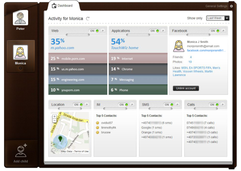This screenshot has height=171, width=241.
Task: Select the 7% Messaging application row
Action: pyautogui.click(x=138, y=79)
